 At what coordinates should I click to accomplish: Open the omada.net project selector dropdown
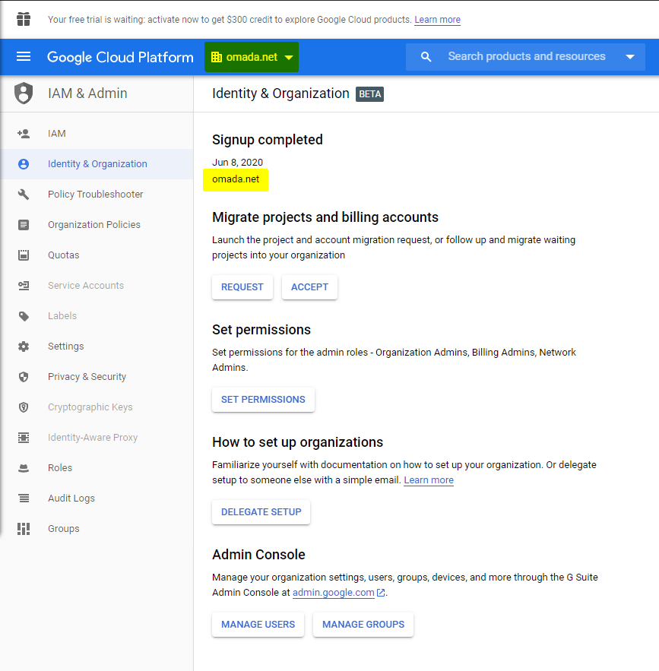click(x=252, y=57)
